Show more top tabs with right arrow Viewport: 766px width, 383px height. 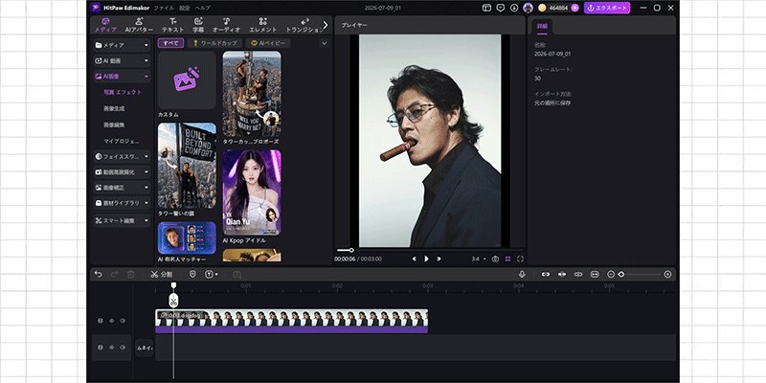pyautogui.click(x=326, y=25)
